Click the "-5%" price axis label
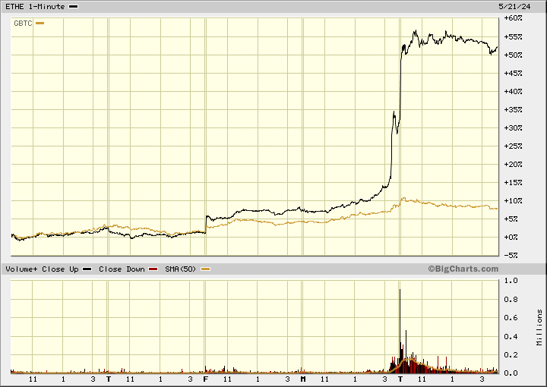The height and width of the screenshot is (387, 547). 511,255
